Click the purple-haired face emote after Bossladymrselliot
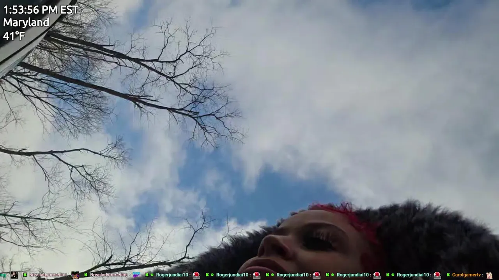Image resolution: width=499 pixels, height=280 pixels. 75,275
